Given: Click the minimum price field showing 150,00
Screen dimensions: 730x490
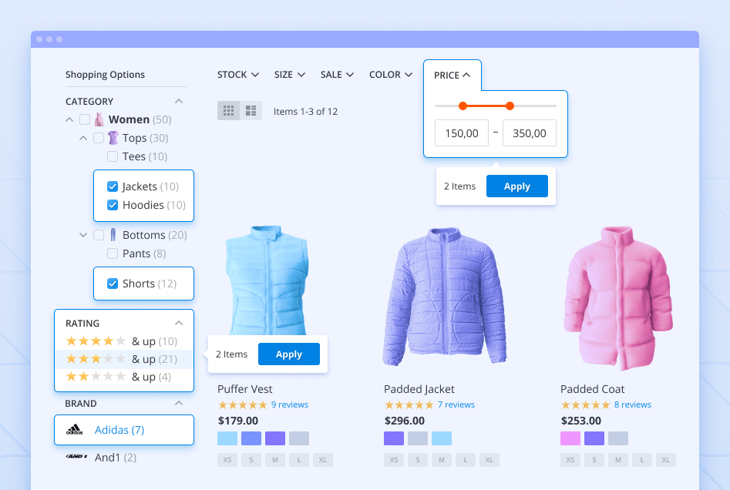Looking at the screenshot, I should [x=462, y=133].
